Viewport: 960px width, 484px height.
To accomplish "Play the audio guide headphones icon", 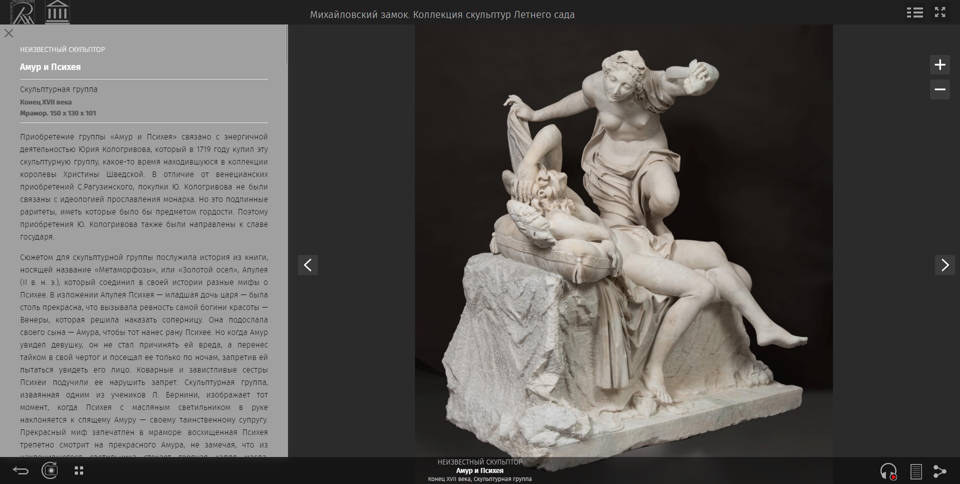I will 888,471.
